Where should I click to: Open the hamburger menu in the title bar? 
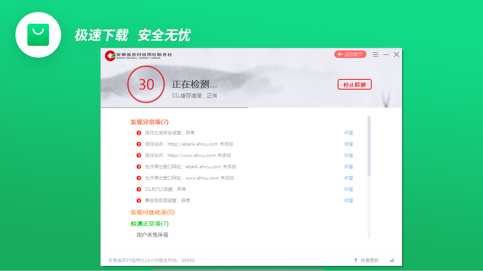coord(375,54)
